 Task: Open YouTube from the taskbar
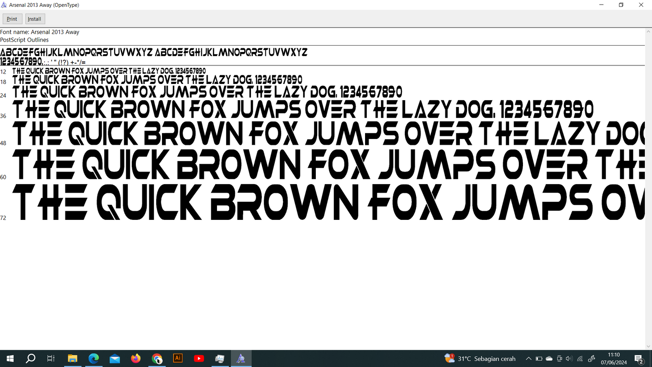[x=199, y=359]
